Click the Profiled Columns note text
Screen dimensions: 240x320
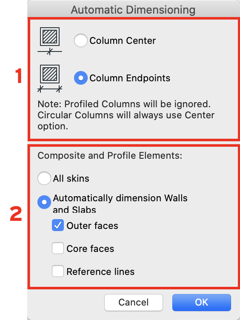[126, 115]
